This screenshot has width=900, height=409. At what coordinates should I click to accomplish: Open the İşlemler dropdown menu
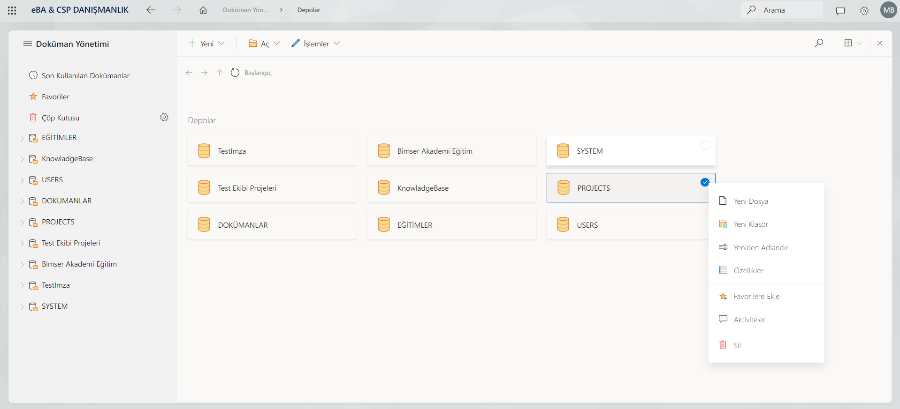tap(316, 44)
